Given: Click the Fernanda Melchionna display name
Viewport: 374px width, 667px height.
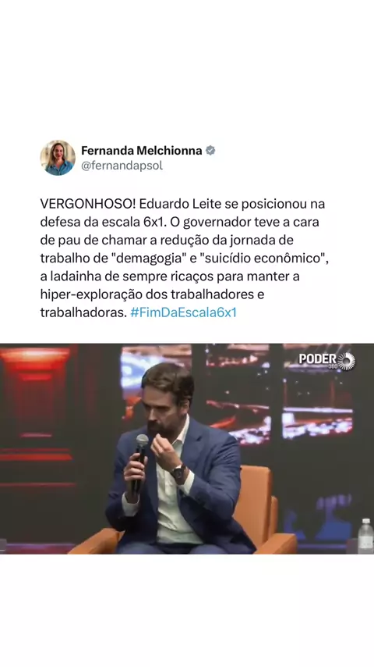Looking at the screenshot, I should point(141,151).
